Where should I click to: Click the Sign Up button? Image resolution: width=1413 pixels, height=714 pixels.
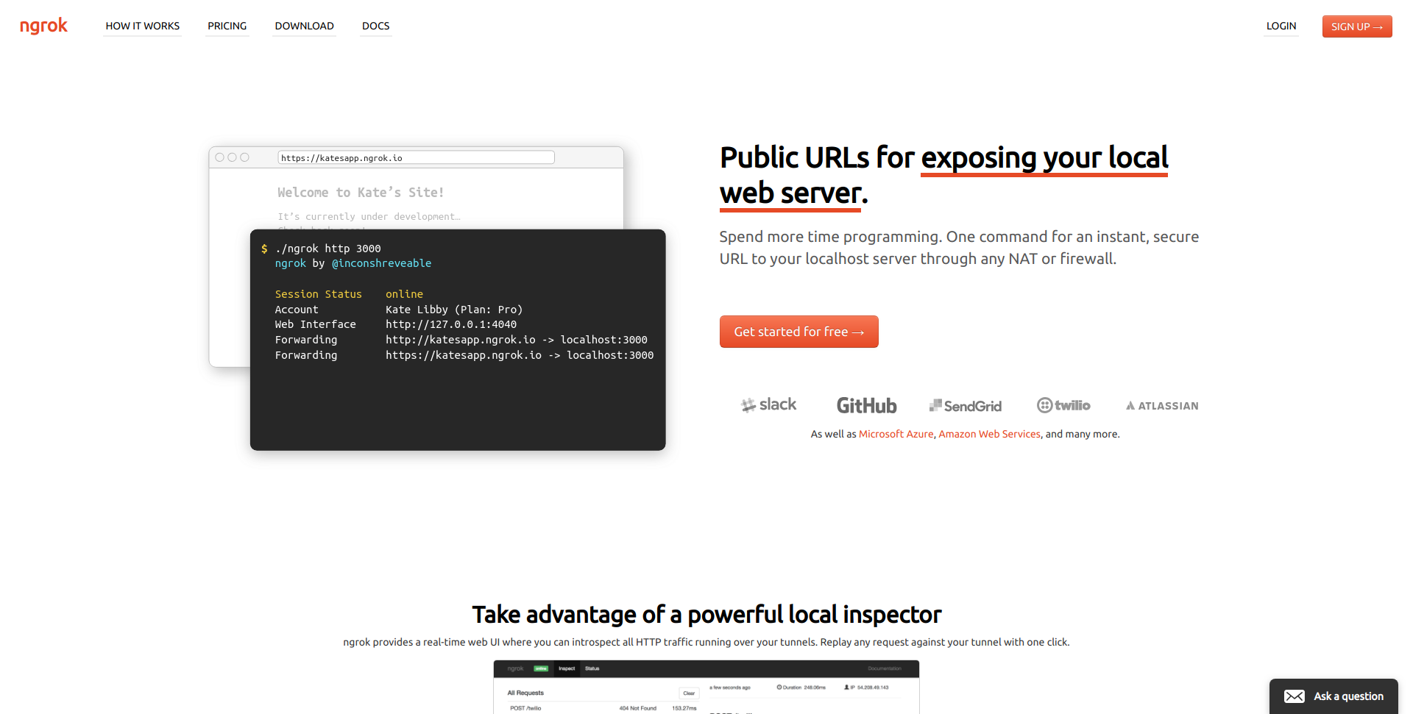1357,26
